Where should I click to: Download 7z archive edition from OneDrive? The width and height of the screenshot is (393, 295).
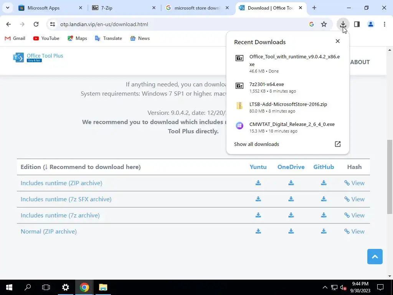tap(291, 215)
